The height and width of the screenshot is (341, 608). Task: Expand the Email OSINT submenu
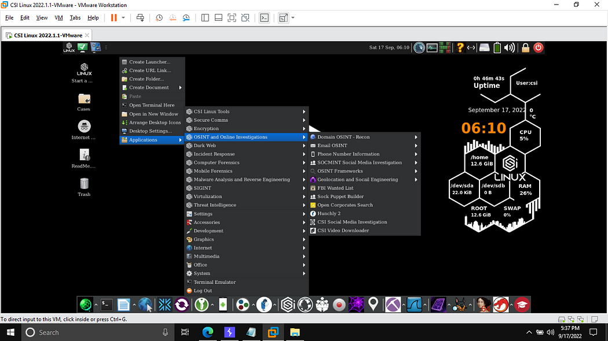(364, 146)
